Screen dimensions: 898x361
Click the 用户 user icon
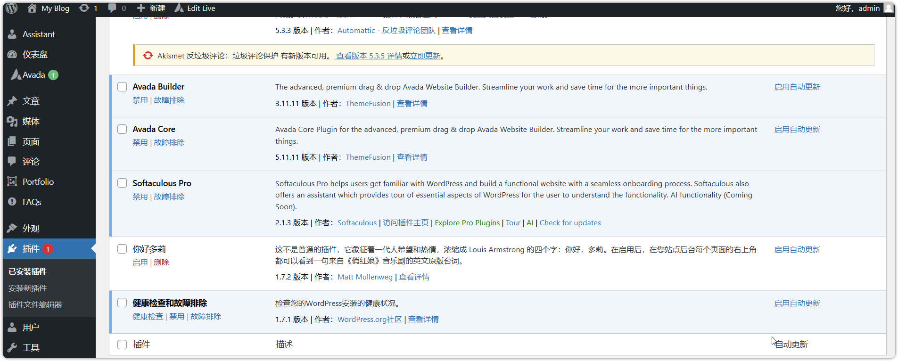click(x=12, y=328)
